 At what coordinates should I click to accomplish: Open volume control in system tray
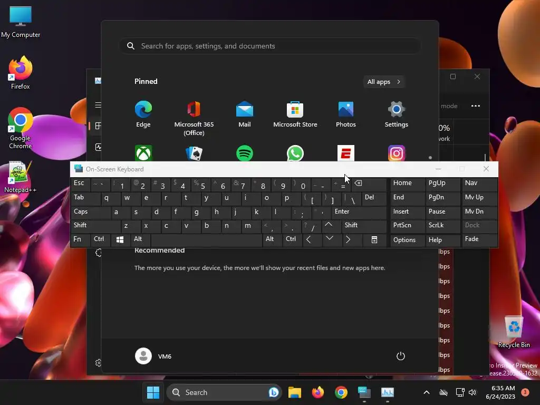472,392
